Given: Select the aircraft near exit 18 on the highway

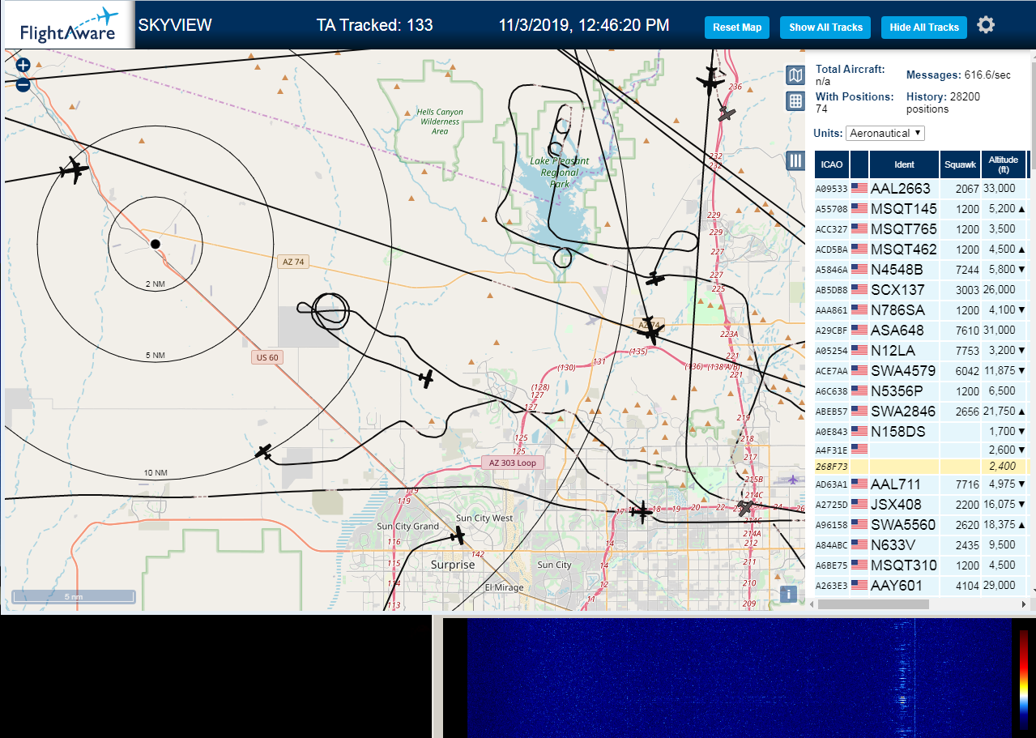Looking at the screenshot, I should click(642, 511).
